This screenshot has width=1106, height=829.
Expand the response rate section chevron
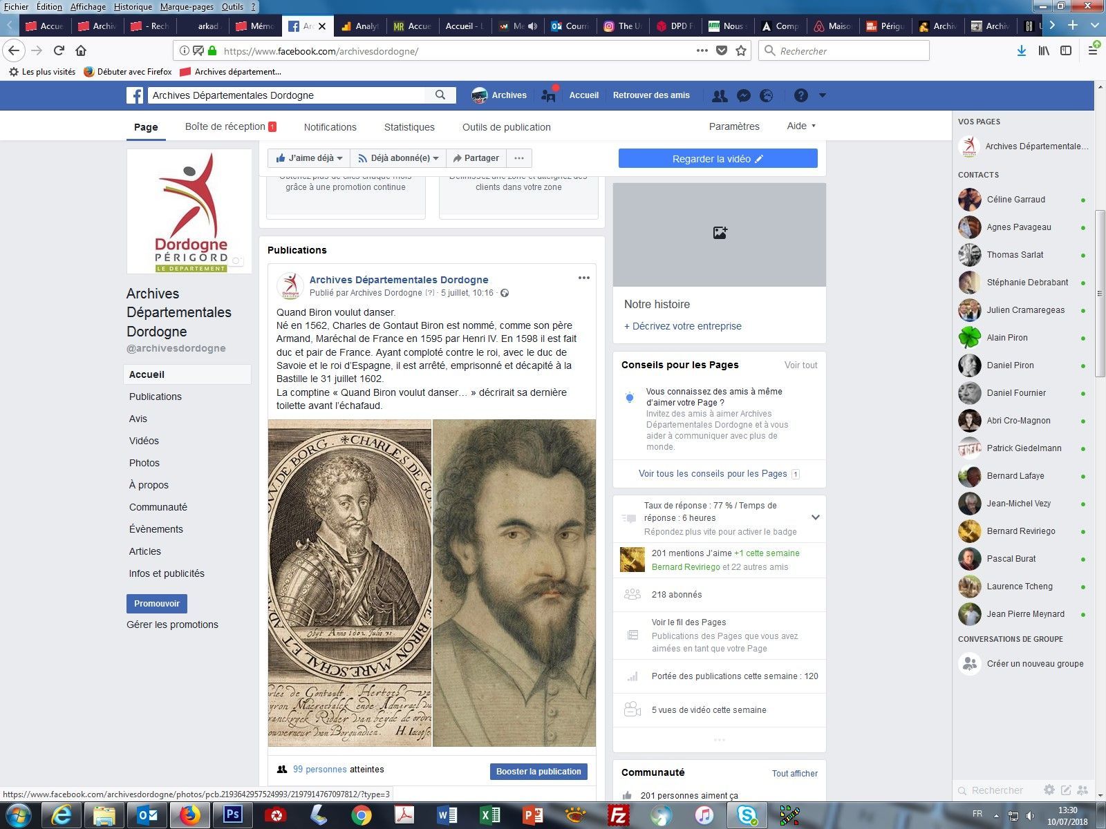[815, 517]
